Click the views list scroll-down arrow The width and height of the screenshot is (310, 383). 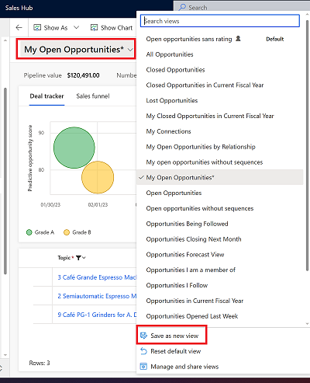click(307, 324)
